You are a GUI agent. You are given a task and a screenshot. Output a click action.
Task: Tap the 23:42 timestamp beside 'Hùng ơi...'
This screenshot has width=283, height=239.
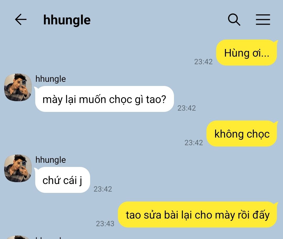point(203,62)
